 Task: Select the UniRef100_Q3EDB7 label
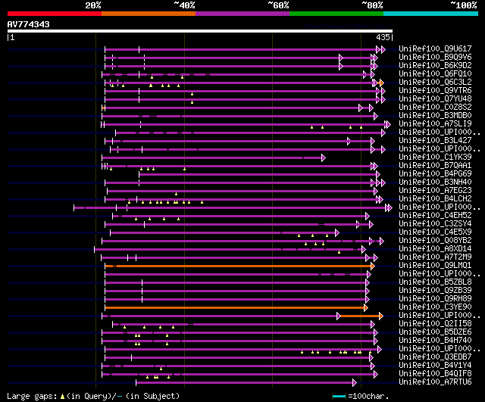[x=435, y=357]
